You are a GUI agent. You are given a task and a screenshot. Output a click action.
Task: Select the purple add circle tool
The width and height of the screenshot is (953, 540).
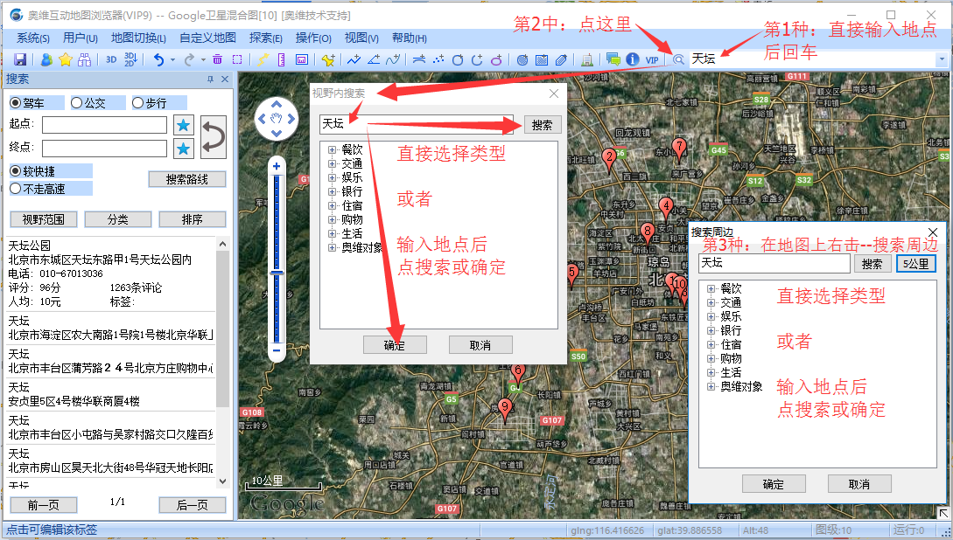click(496, 59)
